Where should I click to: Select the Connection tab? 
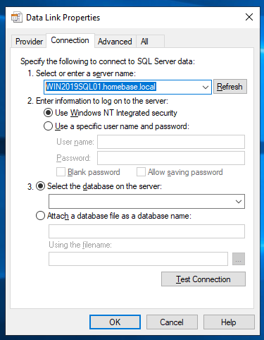pos(70,40)
